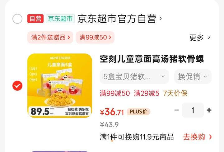Click the arrow next to store name
The height and width of the screenshot is (152, 224).
tap(161, 19)
